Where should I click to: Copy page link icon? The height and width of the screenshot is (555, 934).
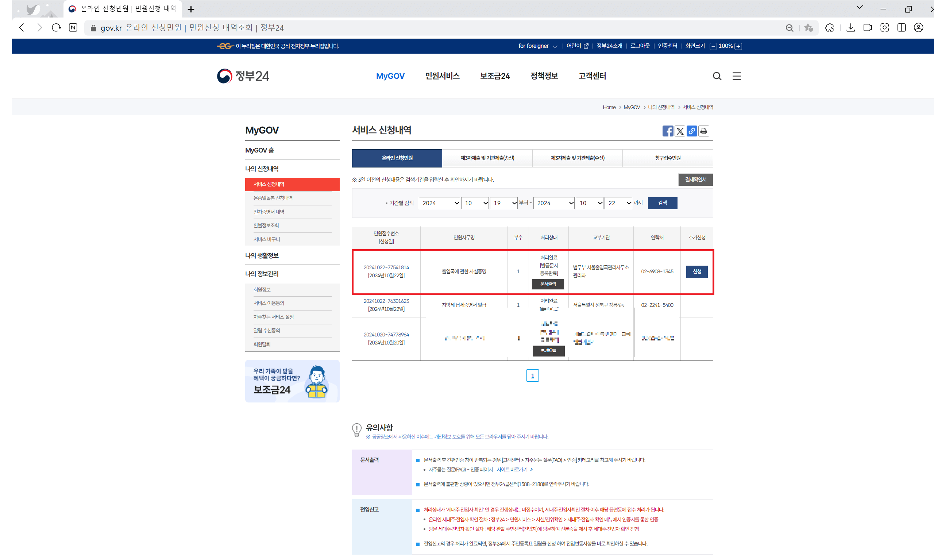tap(691, 131)
